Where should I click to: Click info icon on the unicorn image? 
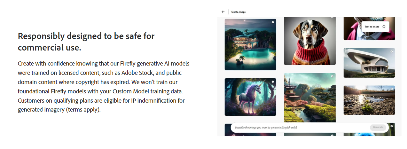273,82
